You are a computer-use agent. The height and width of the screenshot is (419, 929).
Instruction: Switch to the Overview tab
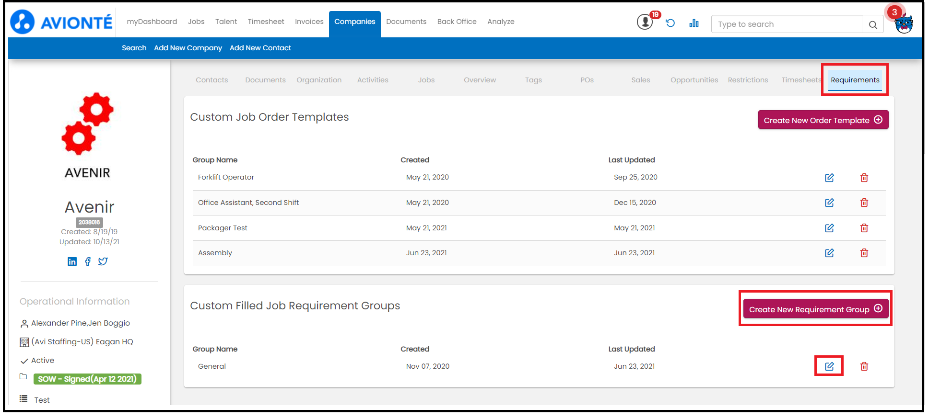tap(480, 80)
